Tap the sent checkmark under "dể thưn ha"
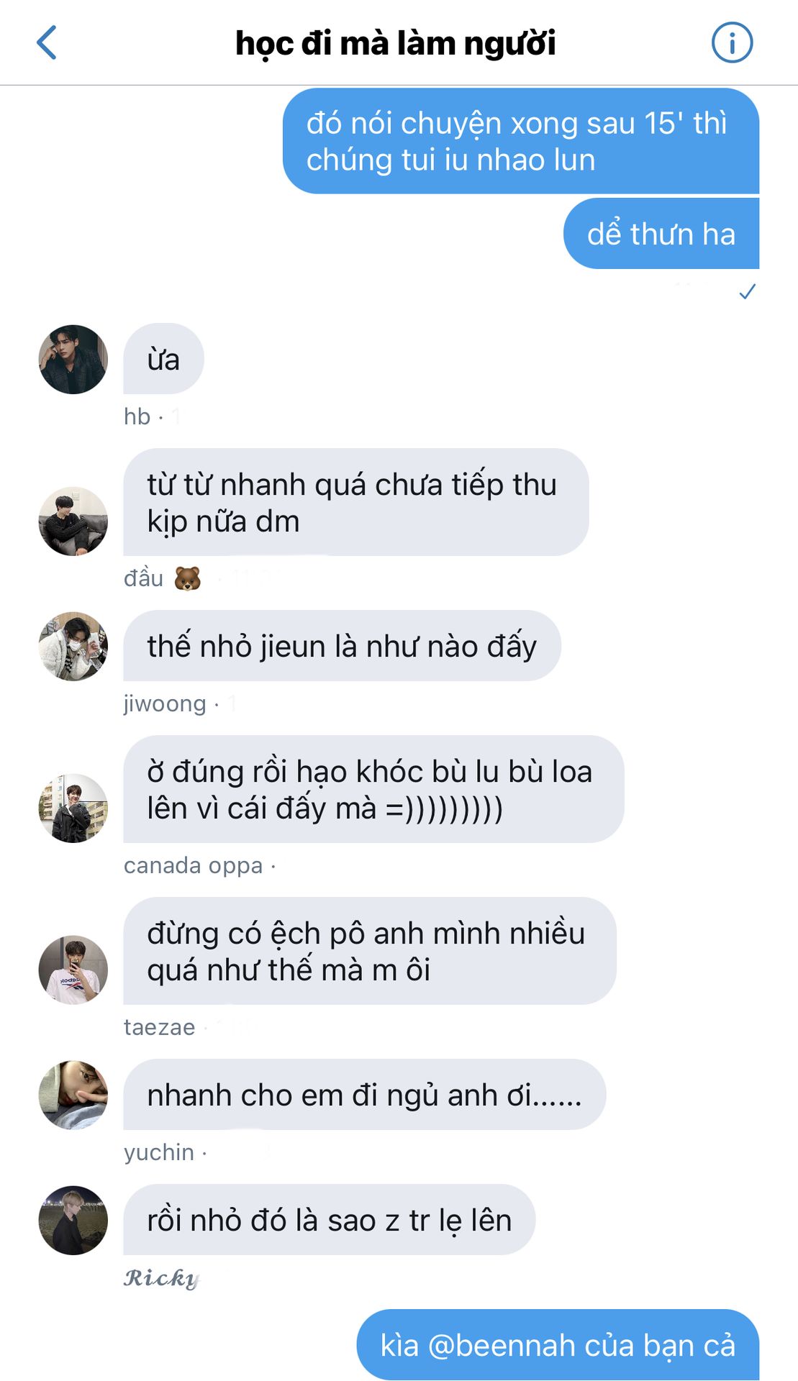 (747, 291)
